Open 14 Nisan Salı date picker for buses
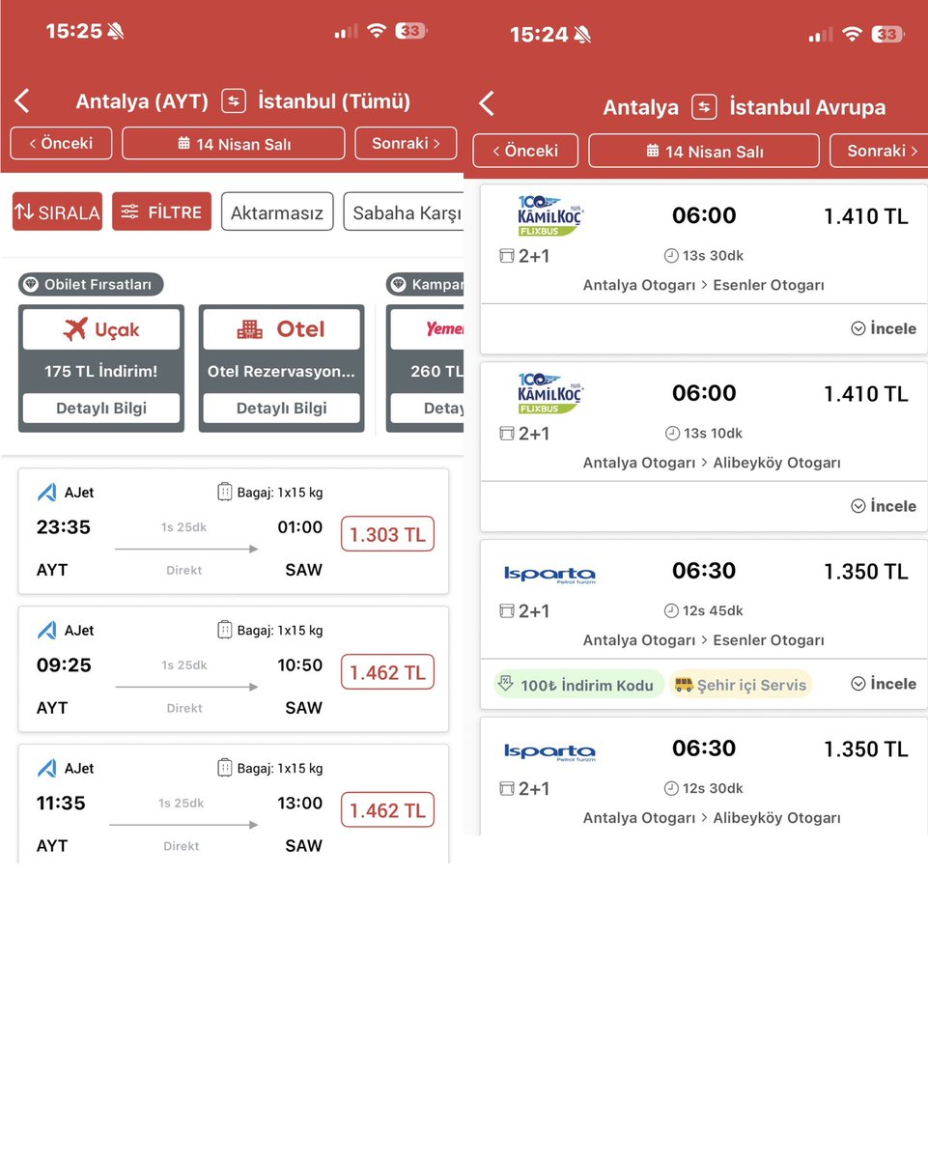Viewport: 928px width, 1159px height. [x=704, y=151]
